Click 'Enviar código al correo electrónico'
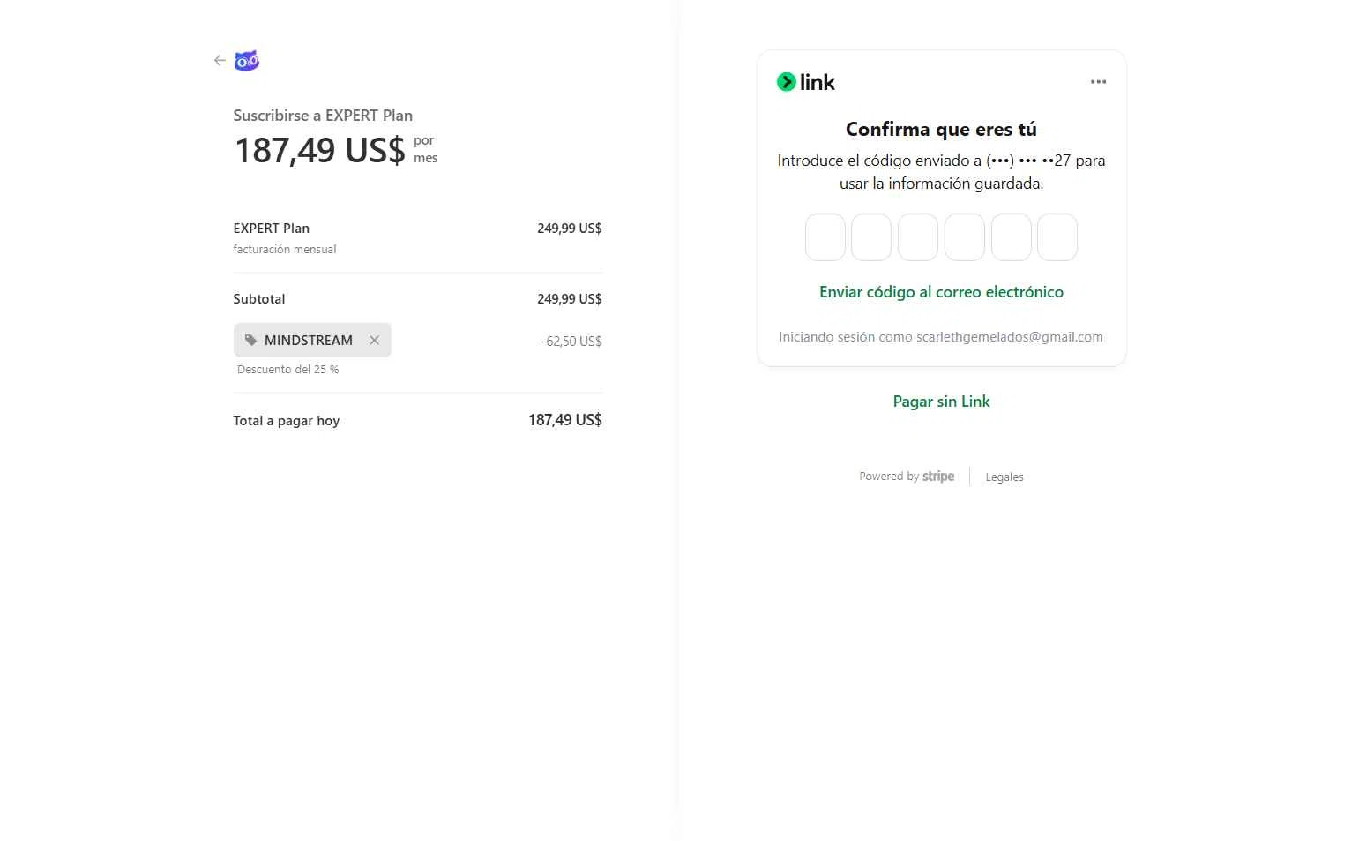 941,292
